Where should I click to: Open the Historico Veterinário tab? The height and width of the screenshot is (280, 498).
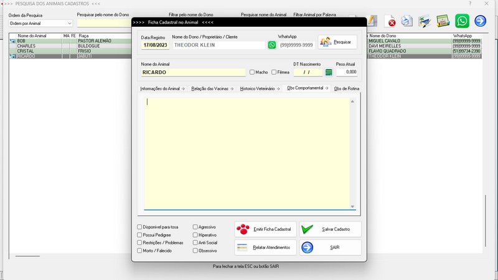tap(260, 89)
